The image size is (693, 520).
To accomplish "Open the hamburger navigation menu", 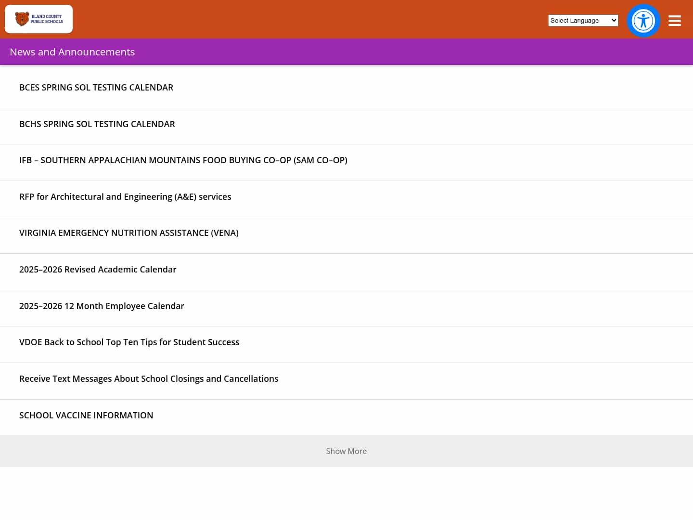I will pyautogui.click(x=675, y=21).
